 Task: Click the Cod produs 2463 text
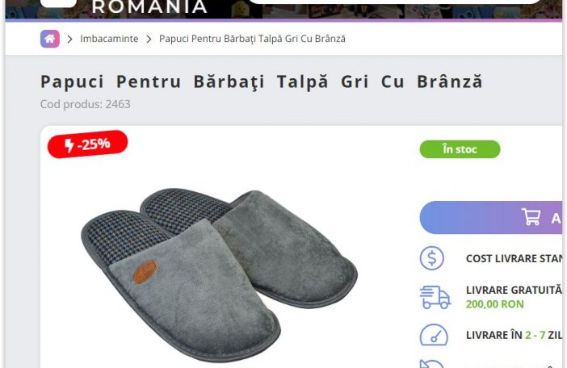tap(86, 104)
